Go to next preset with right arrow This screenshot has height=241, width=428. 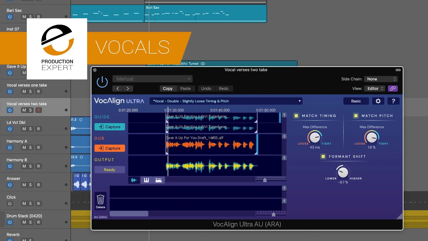[x=128, y=89]
